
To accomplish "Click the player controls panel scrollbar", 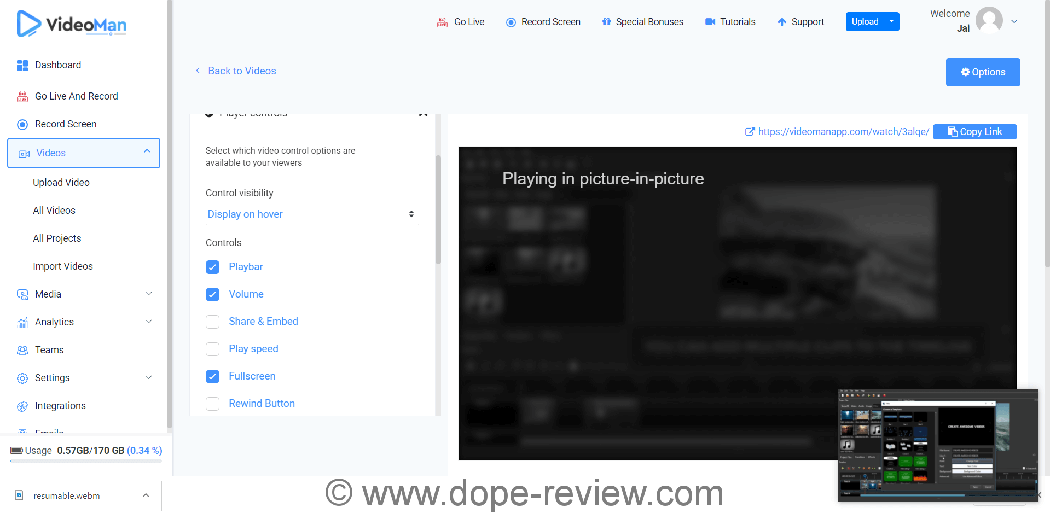I will click(438, 210).
